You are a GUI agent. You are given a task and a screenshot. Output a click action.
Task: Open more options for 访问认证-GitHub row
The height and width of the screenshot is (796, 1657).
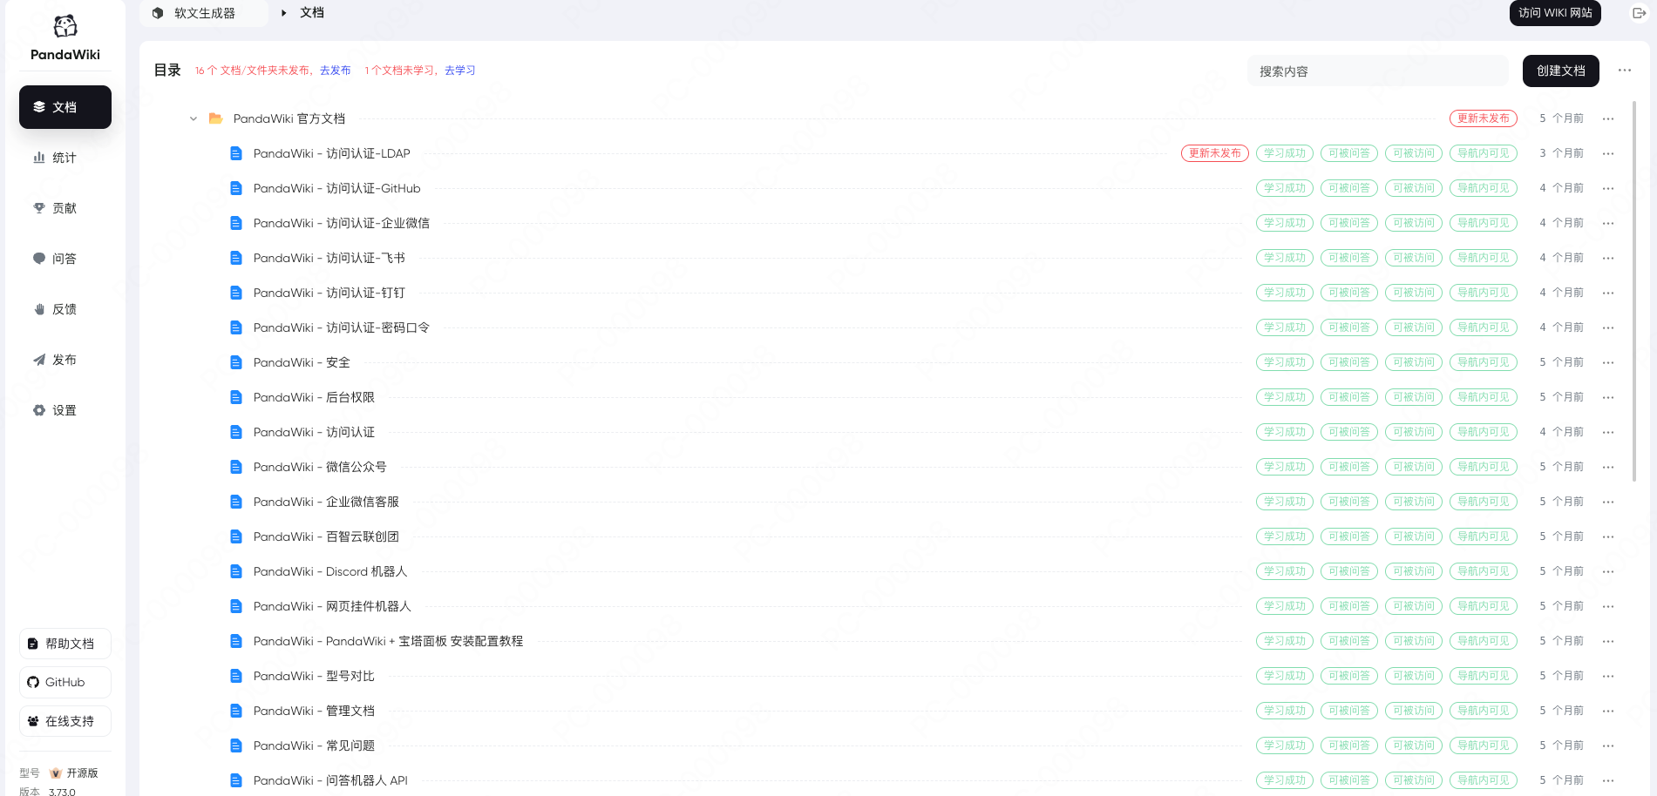1608,188
